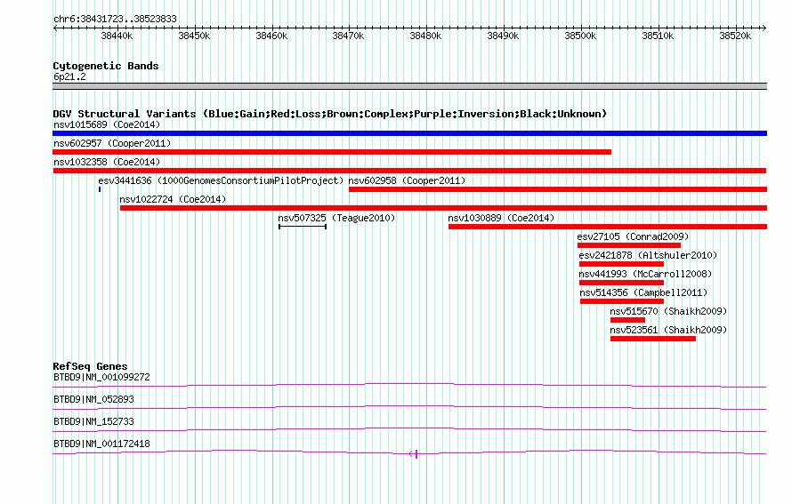792x504 pixels.
Task: Open the nsv602957 (Cooper2011) label
Action: [112, 143]
